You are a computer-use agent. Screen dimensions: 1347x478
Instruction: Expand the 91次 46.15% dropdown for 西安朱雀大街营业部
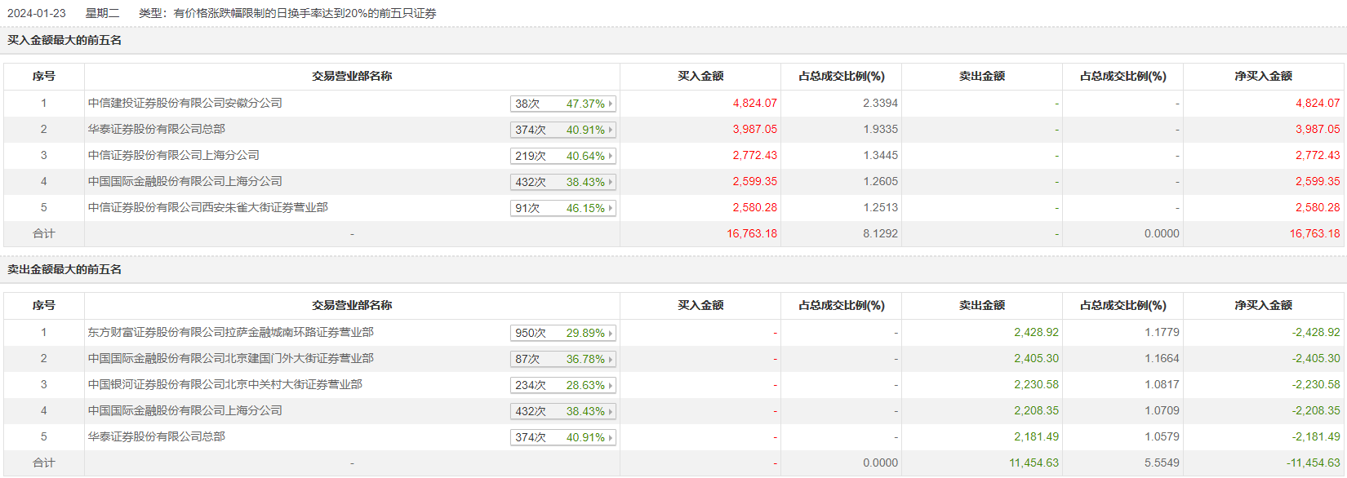coord(562,208)
